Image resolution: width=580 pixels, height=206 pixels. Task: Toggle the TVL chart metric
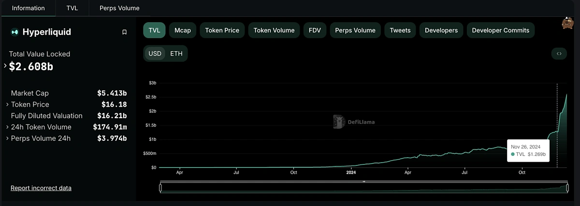(155, 30)
